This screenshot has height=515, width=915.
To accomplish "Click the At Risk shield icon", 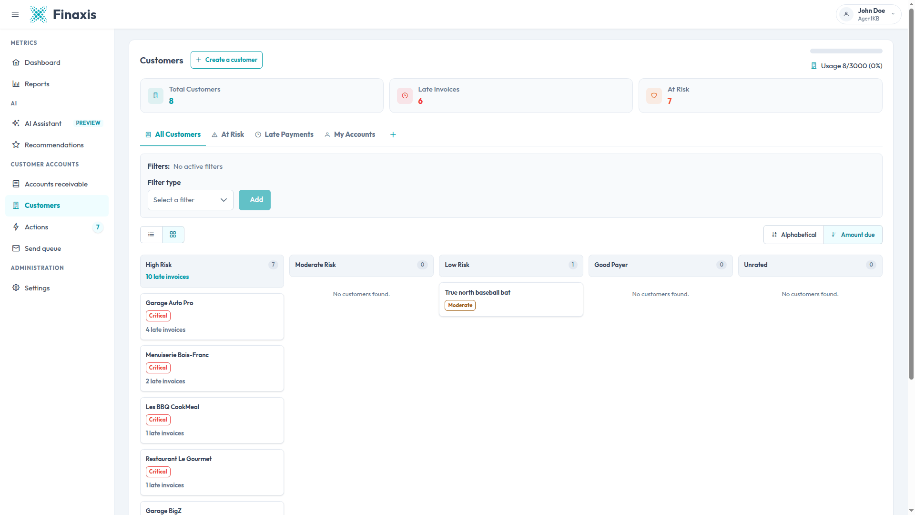I will [x=654, y=95].
